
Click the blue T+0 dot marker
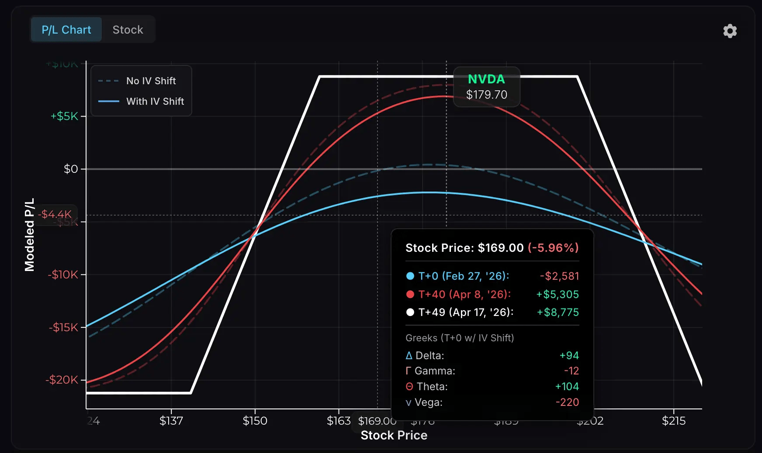[410, 276]
